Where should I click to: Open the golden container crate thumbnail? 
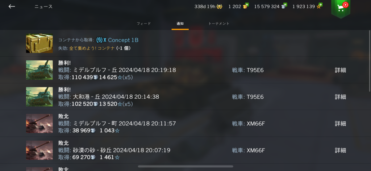point(39,43)
